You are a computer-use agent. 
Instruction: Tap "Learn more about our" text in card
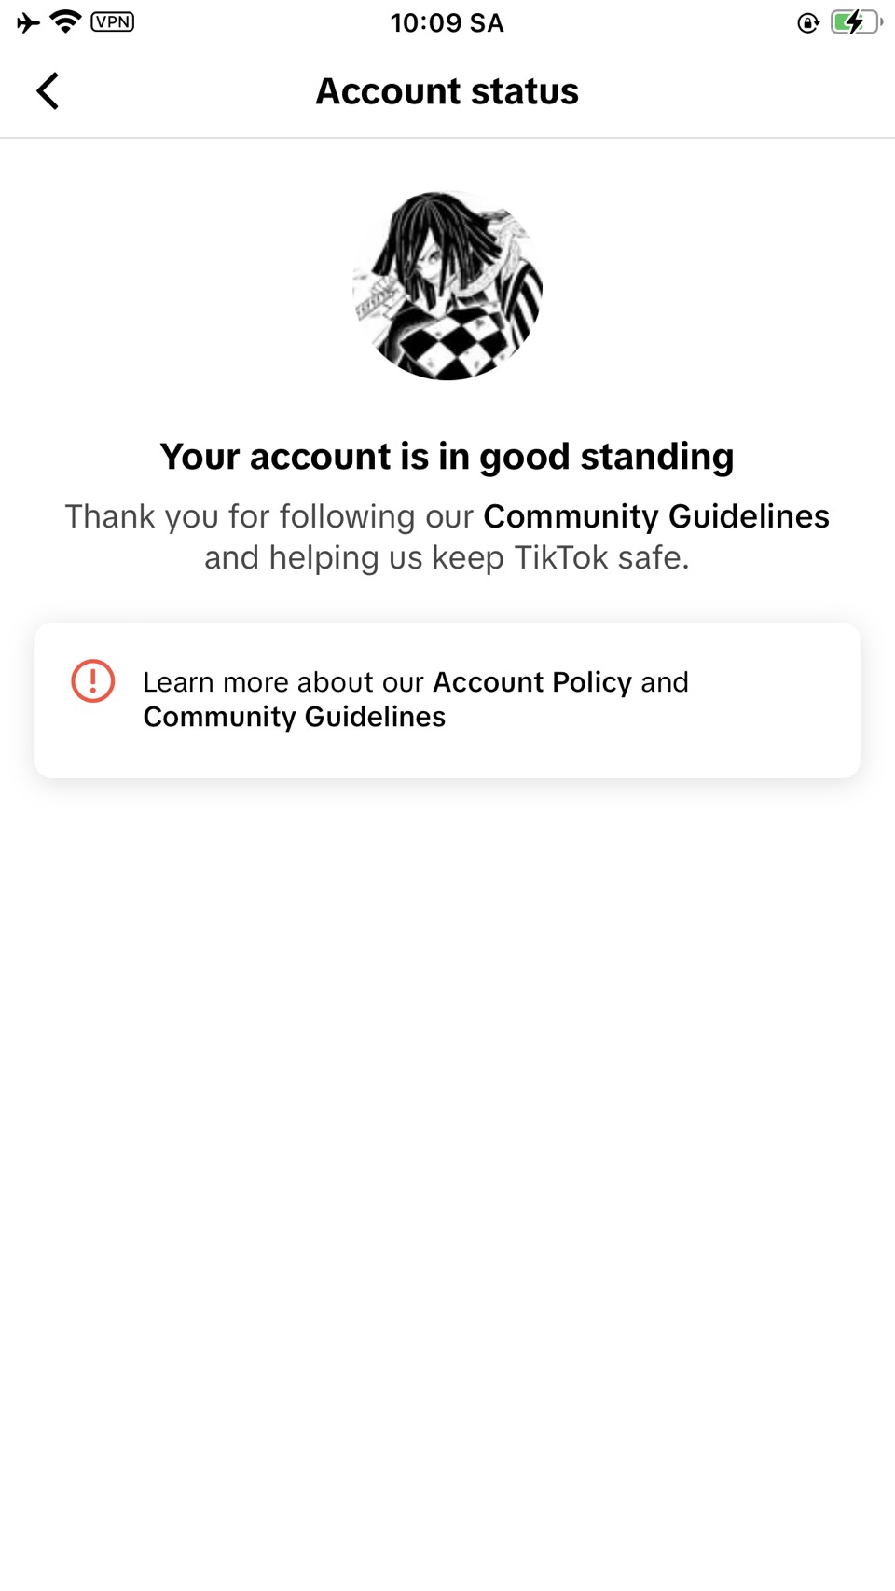282,682
